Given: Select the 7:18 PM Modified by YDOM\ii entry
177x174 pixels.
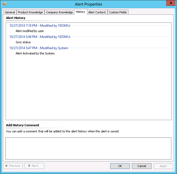Looking at the screenshot, I should (40, 25).
